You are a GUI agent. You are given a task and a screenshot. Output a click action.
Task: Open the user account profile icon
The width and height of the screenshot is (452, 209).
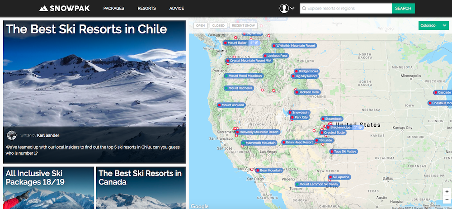coord(284,8)
